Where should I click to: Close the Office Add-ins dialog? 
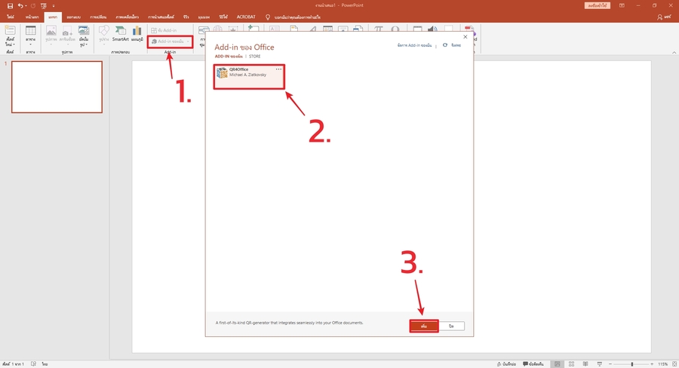click(x=465, y=37)
